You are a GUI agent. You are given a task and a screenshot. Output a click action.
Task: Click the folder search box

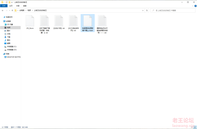173,11
